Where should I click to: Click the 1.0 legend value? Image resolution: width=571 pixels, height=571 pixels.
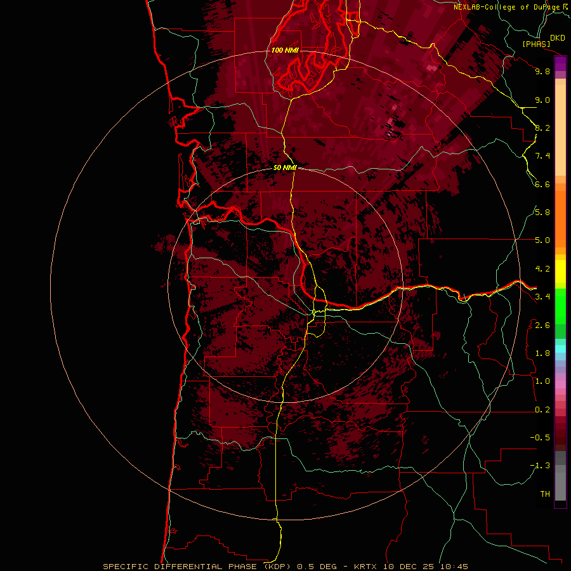click(x=542, y=381)
